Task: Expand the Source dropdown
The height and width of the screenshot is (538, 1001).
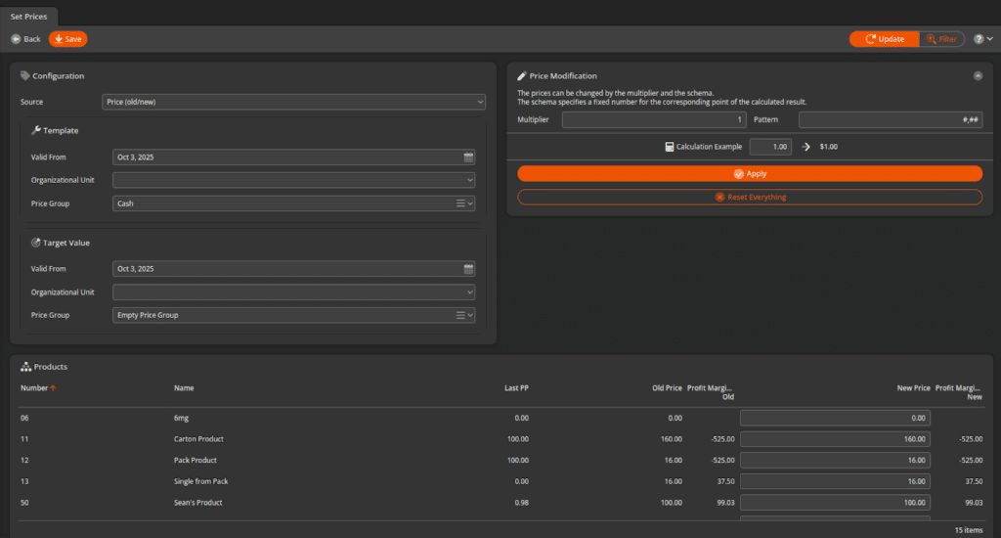Action: tap(480, 102)
